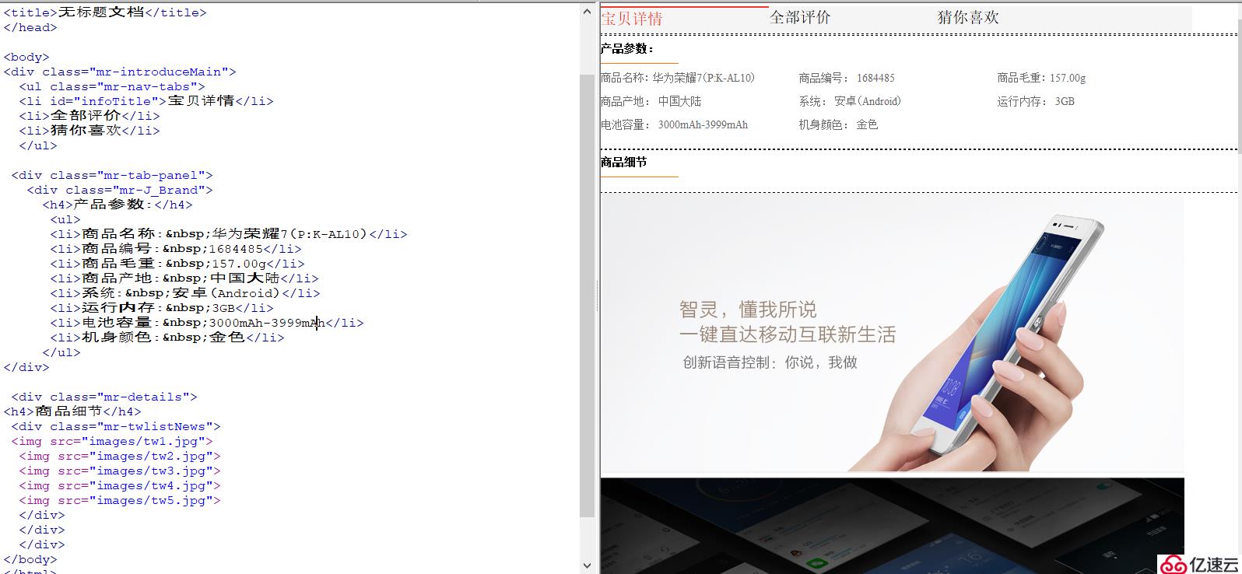Click the images/tw2.jpg img line
This screenshot has width=1242, height=574.
click(120, 456)
